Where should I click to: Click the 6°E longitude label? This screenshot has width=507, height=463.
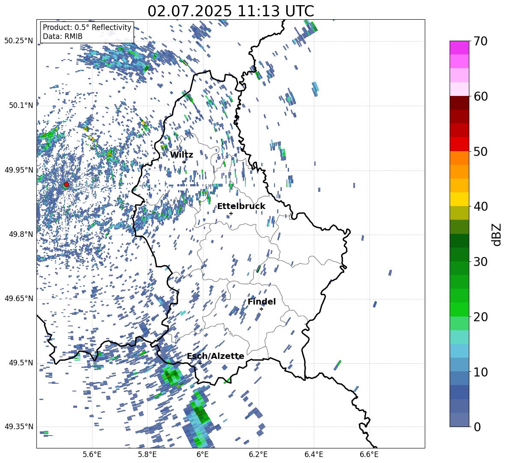pos(203,454)
